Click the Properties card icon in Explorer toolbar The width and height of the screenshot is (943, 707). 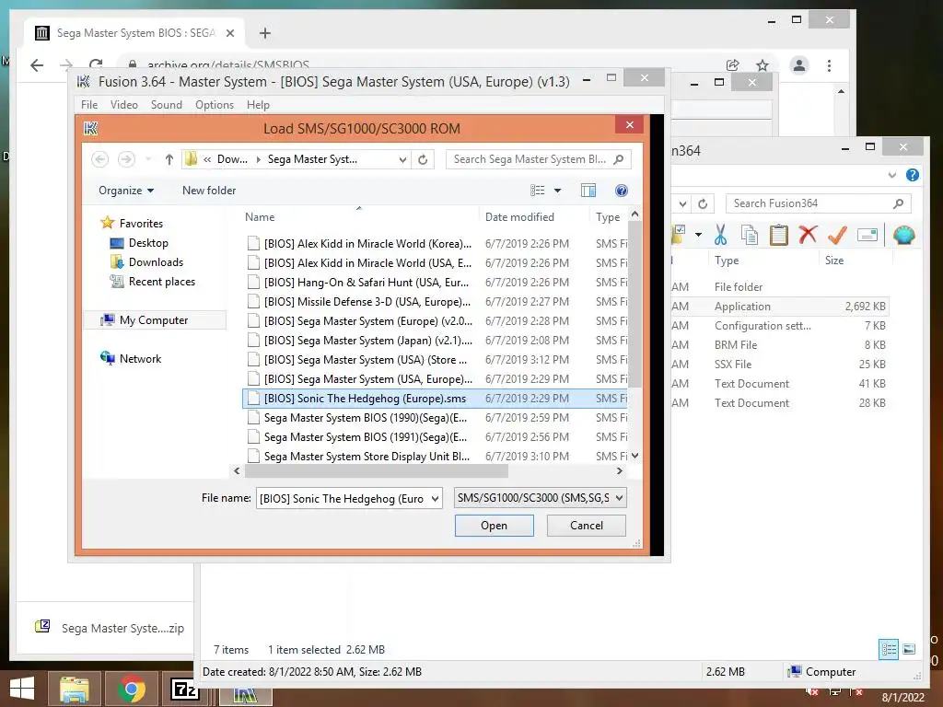[867, 235]
